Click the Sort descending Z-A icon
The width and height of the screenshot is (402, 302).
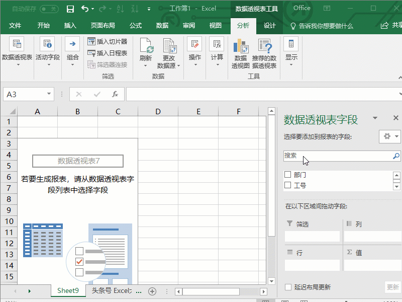tap(135, 9)
